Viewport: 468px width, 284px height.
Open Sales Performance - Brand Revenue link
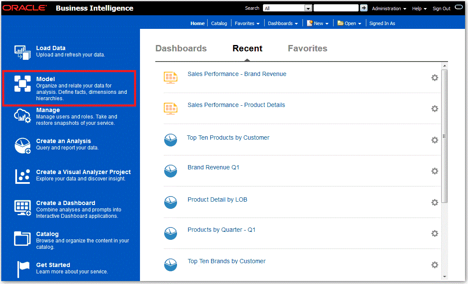click(237, 74)
